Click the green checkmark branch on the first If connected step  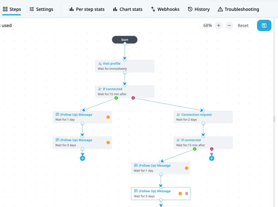coord(116,98)
